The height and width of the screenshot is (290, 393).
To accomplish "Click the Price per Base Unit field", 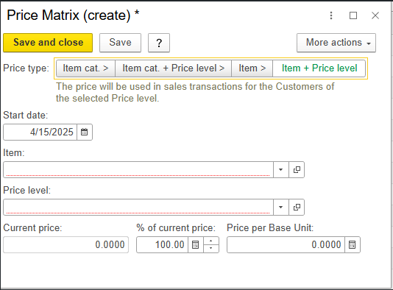I will point(286,244).
